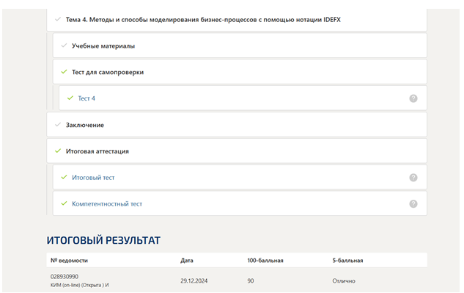Click green checkmark beside Компетентностный тест

(x=64, y=203)
